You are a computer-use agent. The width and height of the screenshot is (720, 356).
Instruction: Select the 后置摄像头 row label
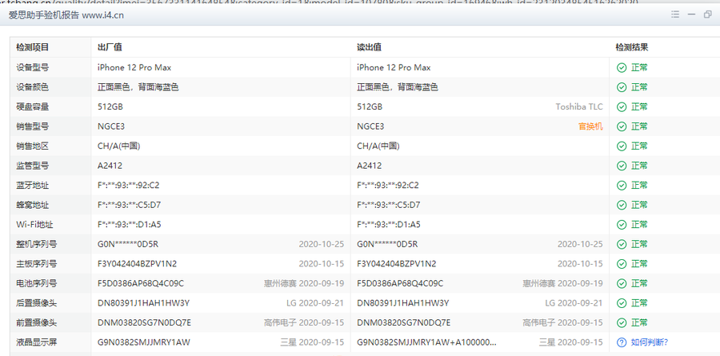pos(37,303)
